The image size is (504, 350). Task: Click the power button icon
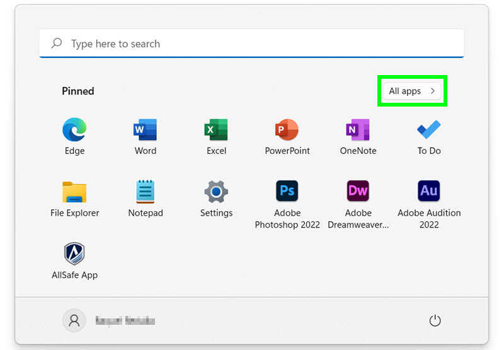click(435, 320)
